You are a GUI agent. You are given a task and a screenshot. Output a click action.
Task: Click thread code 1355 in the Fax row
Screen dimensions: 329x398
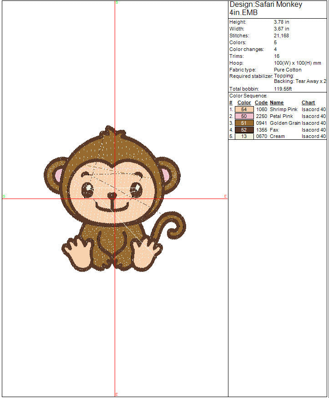tap(261, 130)
